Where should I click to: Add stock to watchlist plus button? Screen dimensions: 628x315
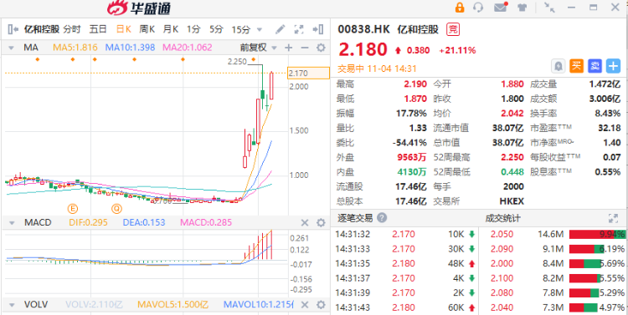pyautogui.click(x=613, y=66)
